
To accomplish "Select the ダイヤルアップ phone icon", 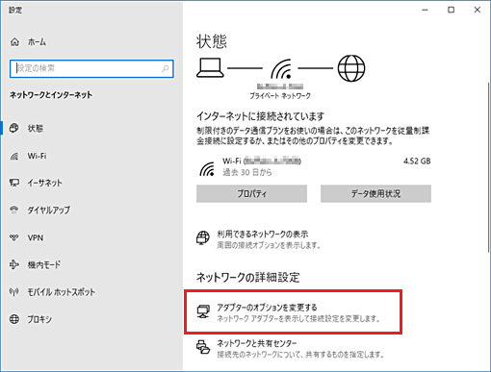I will [x=14, y=210].
